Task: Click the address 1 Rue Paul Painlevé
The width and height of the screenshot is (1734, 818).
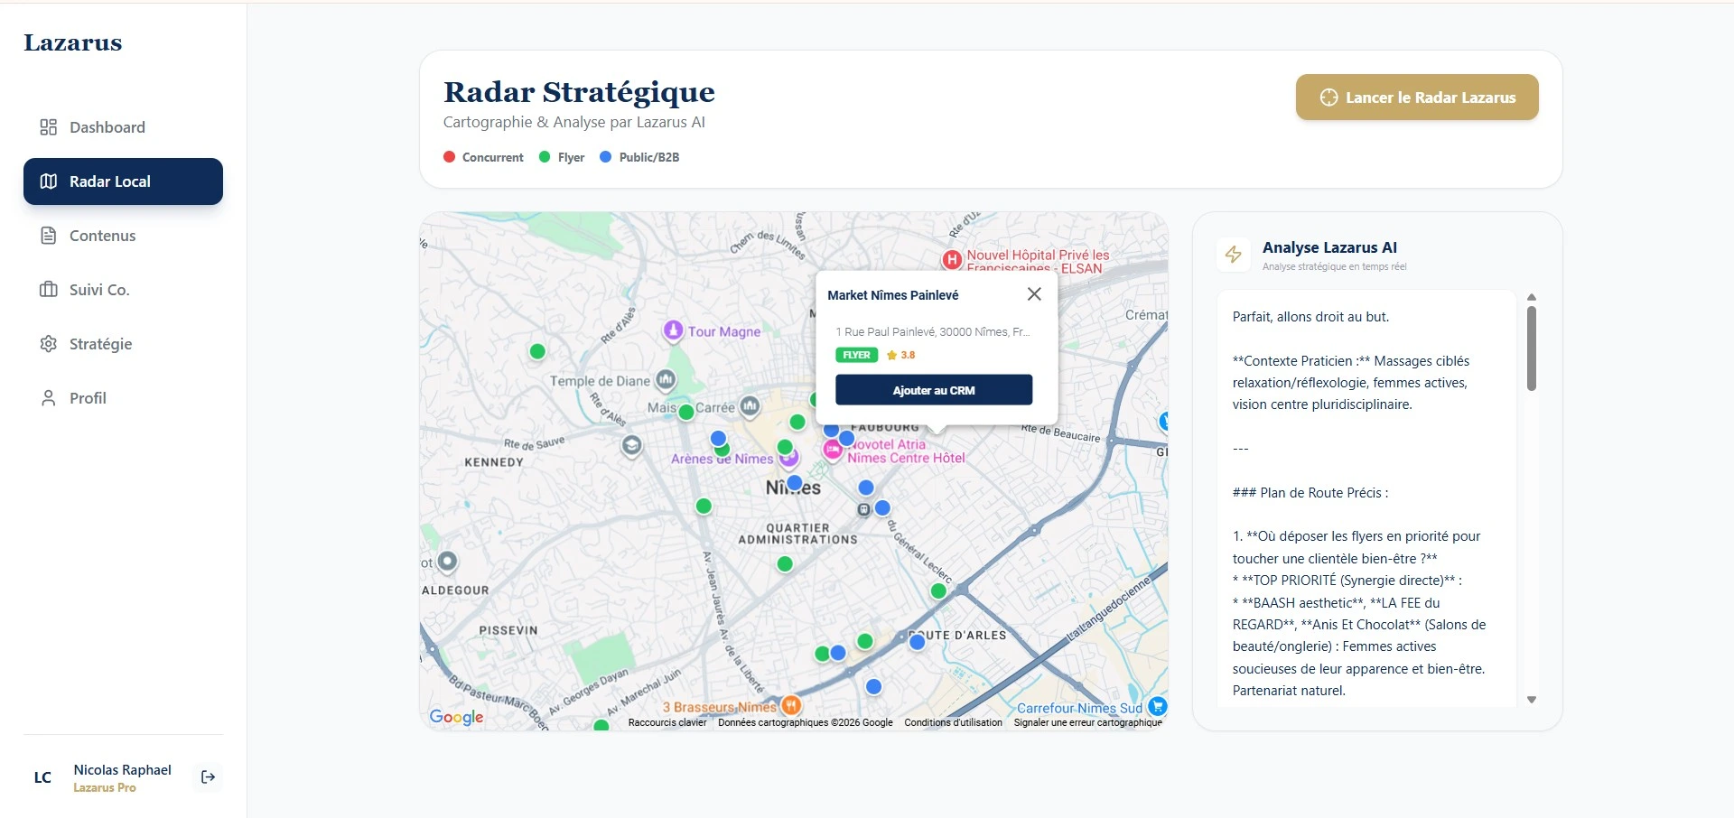Action: pyautogui.click(x=932, y=331)
